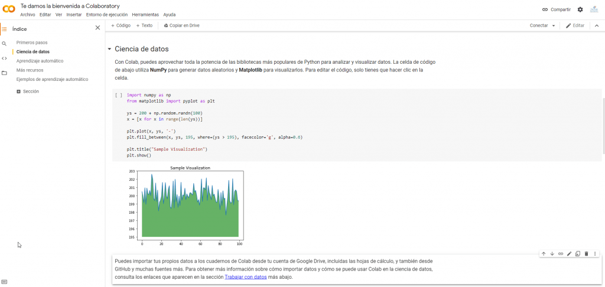Go to Más recursos in index

tap(30, 70)
